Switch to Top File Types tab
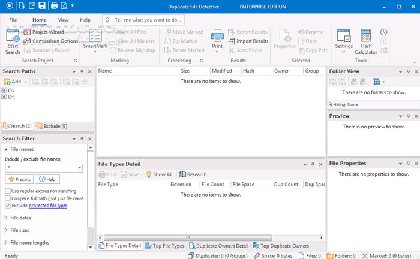The image size is (420, 259). point(165,246)
